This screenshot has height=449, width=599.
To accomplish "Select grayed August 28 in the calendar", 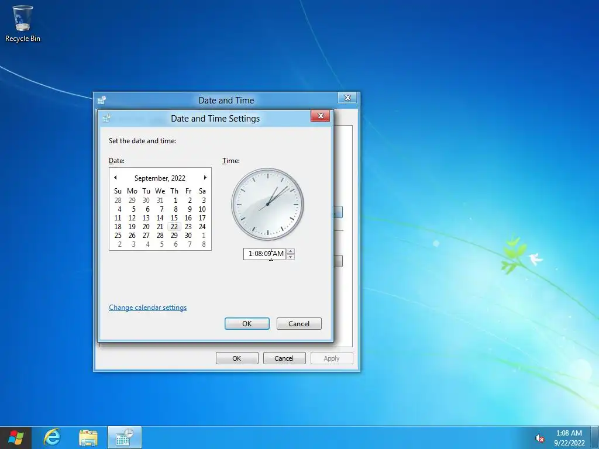I will [118, 200].
